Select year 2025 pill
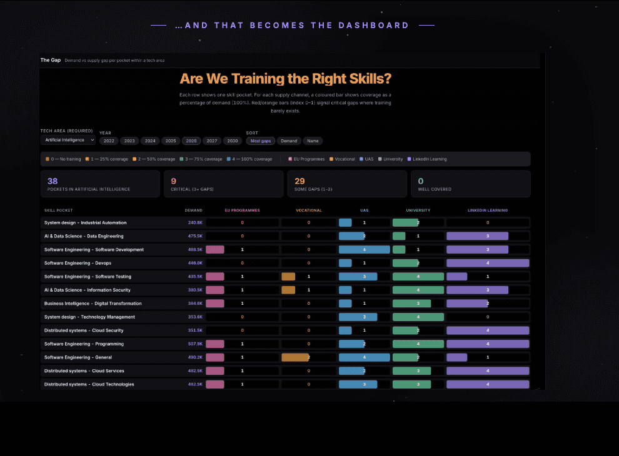This screenshot has width=619, height=456. tap(171, 141)
